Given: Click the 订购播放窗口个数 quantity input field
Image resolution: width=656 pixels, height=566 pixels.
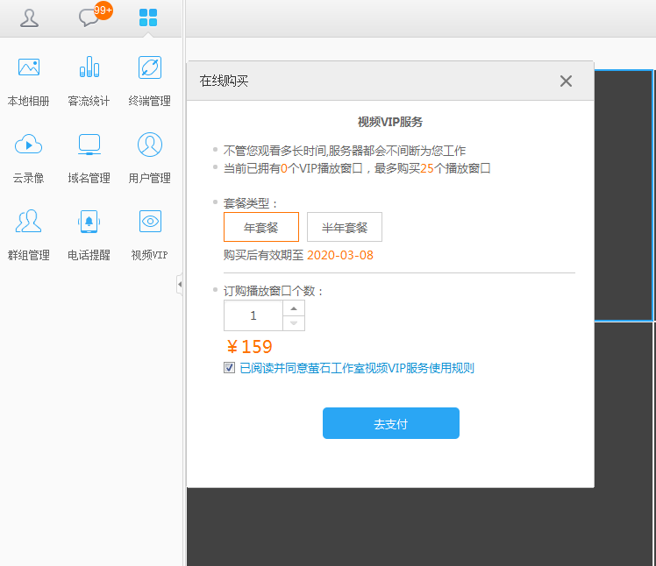Looking at the screenshot, I should pyautogui.click(x=253, y=315).
